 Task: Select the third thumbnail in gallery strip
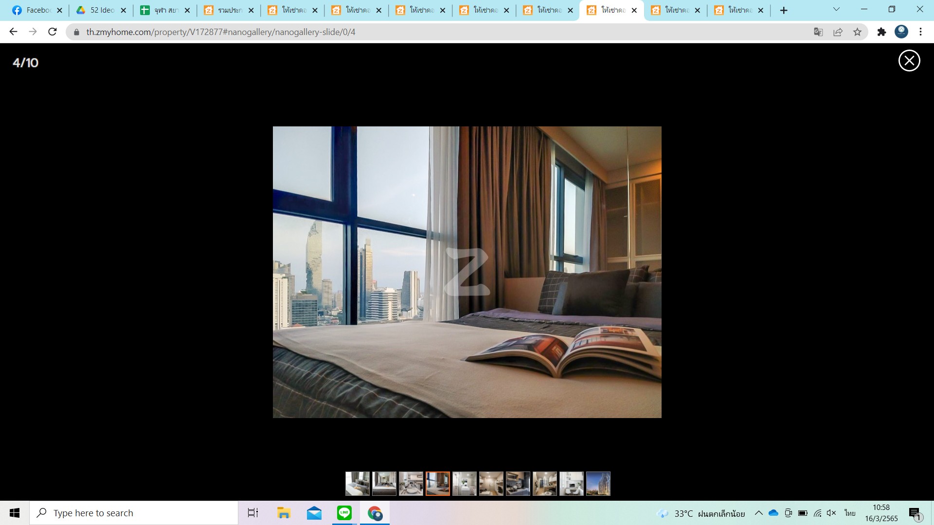coord(411,483)
